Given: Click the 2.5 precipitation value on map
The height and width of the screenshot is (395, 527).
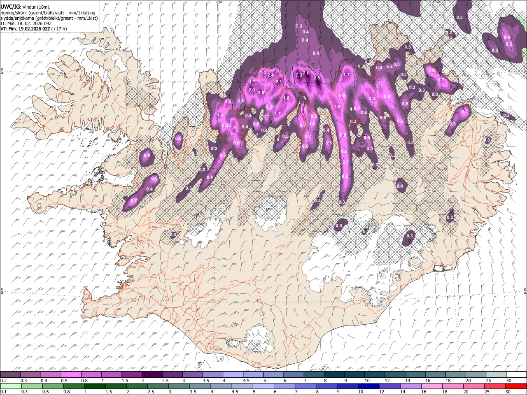Looking at the screenshot, I should (317, 78).
